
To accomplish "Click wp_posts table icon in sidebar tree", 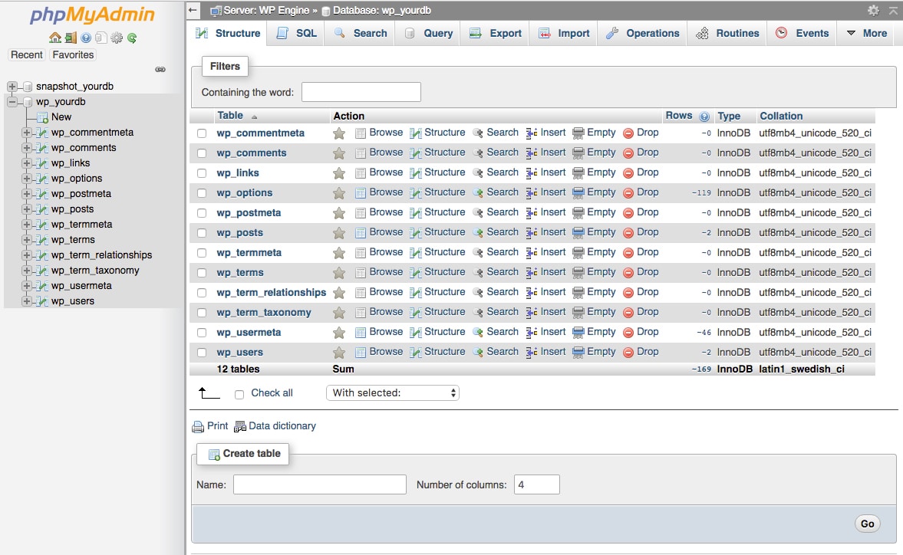I will pos(41,209).
